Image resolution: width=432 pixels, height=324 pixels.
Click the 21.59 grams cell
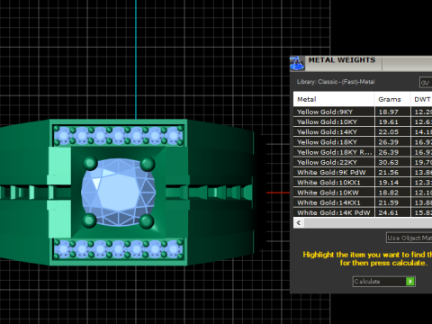click(x=392, y=202)
